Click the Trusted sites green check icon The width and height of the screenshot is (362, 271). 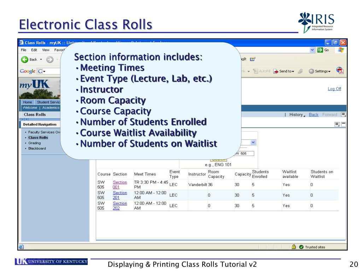301,247
